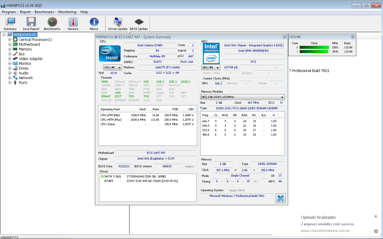Click the Operating System Windows 7 field
This screenshot has height=239, width=383.
237,197
